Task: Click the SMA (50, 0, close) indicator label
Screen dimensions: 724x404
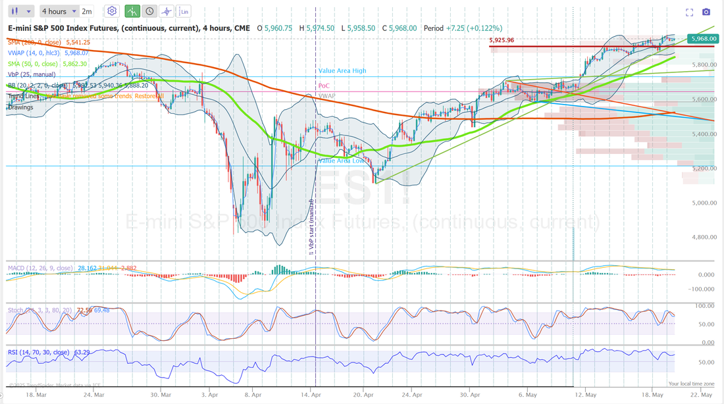Action: point(33,64)
